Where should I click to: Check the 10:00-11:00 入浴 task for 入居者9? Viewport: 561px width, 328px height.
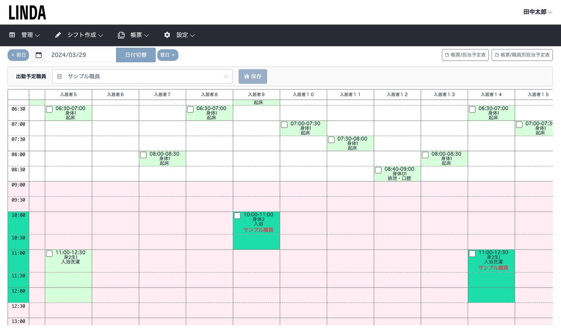(x=237, y=216)
